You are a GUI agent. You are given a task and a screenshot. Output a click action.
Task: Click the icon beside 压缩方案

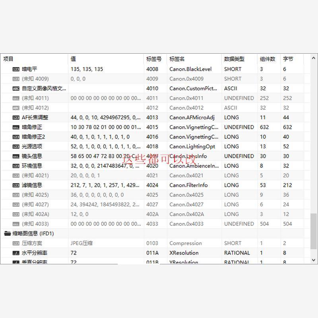tap(16, 243)
